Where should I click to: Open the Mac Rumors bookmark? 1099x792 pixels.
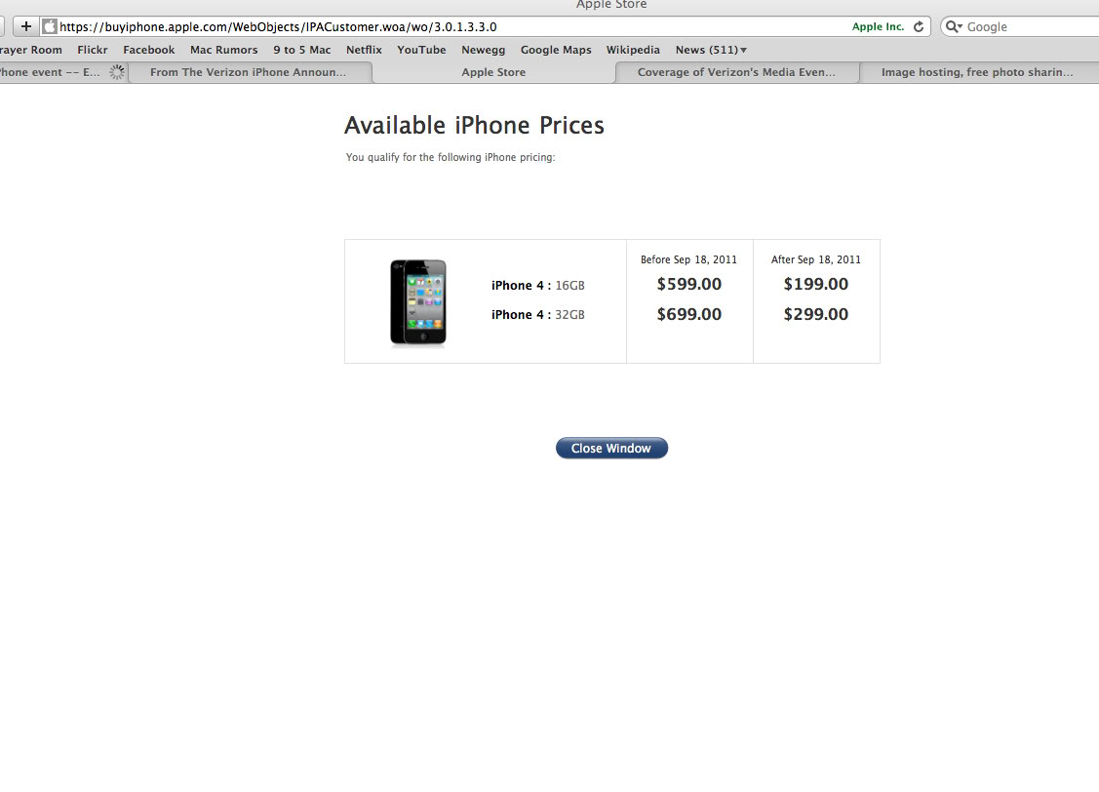pyautogui.click(x=223, y=50)
